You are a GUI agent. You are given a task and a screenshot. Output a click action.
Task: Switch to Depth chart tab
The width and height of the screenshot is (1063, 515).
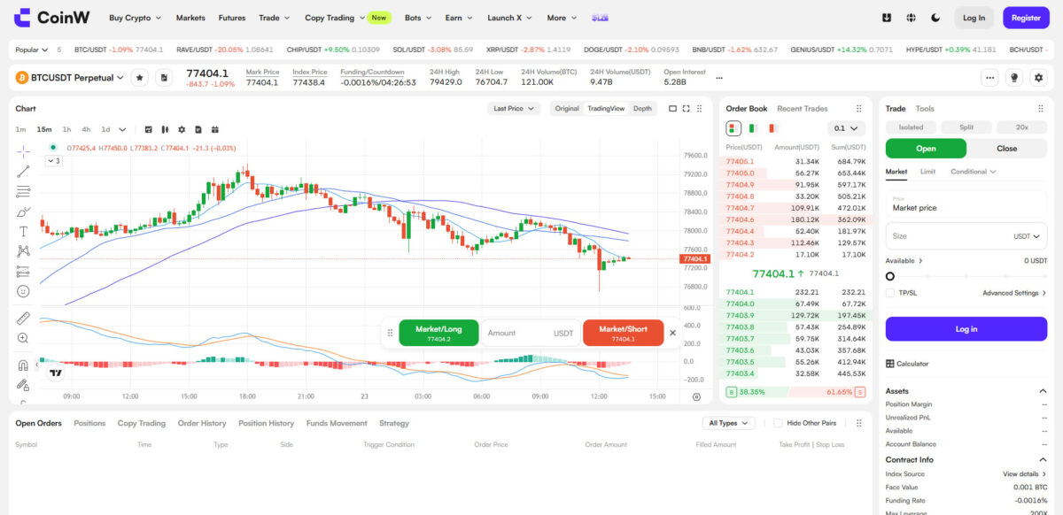pyautogui.click(x=642, y=109)
